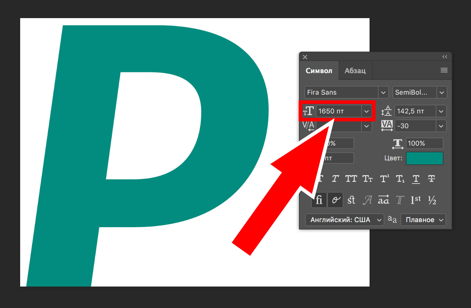471x308 pixels.
Task: Expand the SemiBold font style dropdown
Action: pos(441,93)
